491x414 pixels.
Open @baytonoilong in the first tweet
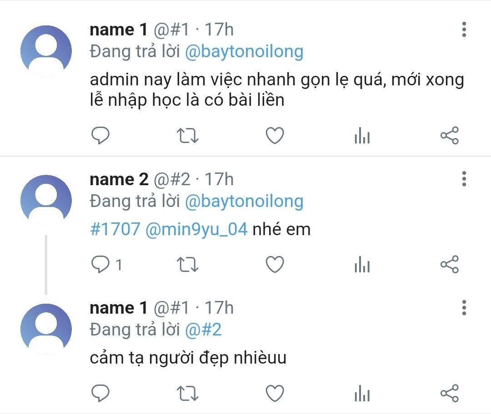pyautogui.click(x=244, y=52)
